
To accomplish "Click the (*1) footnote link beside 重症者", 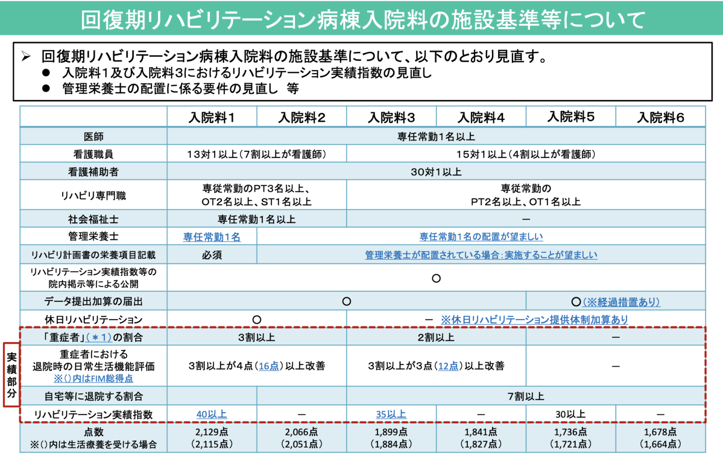I will tap(98, 337).
